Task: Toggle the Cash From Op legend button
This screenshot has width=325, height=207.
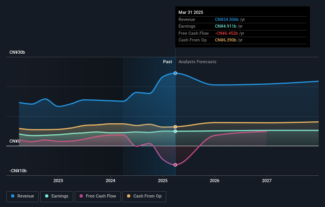Action: click(144, 196)
